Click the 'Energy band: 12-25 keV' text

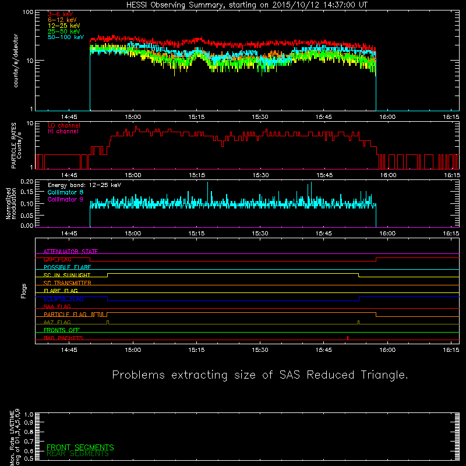(84, 185)
